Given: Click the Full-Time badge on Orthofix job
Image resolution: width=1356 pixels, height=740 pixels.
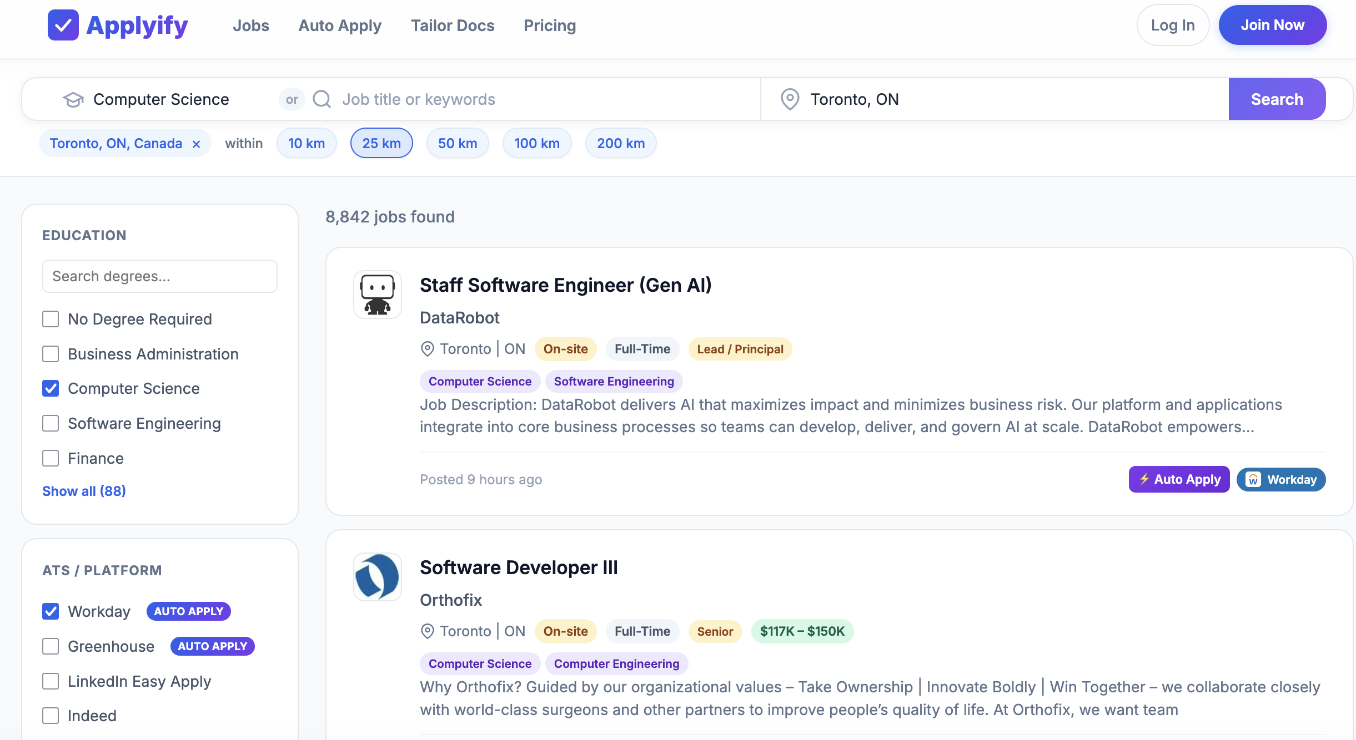Looking at the screenshot, I should click(642, 631).
